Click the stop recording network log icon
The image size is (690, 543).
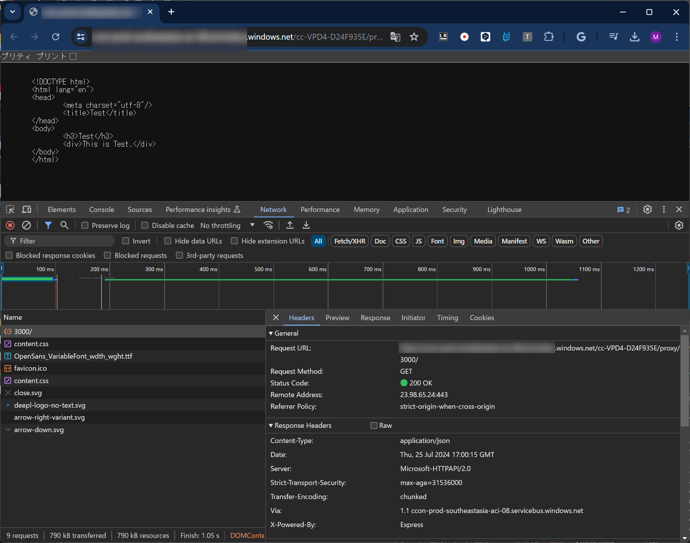click(x=10, y=225)
